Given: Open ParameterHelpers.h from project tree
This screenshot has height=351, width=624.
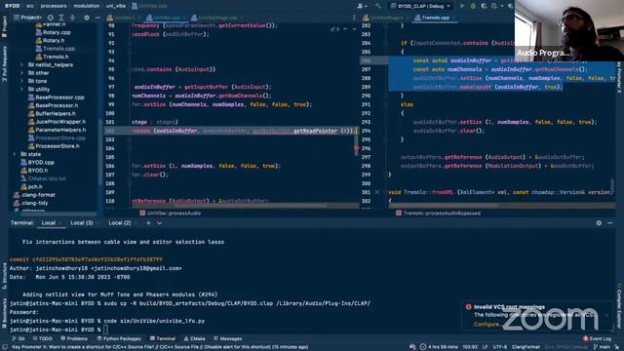Looking at the screenshot, I should [x=57, y=130].
